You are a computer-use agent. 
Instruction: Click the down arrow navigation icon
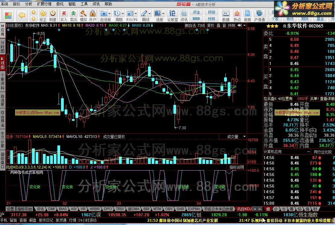point(33,18)
